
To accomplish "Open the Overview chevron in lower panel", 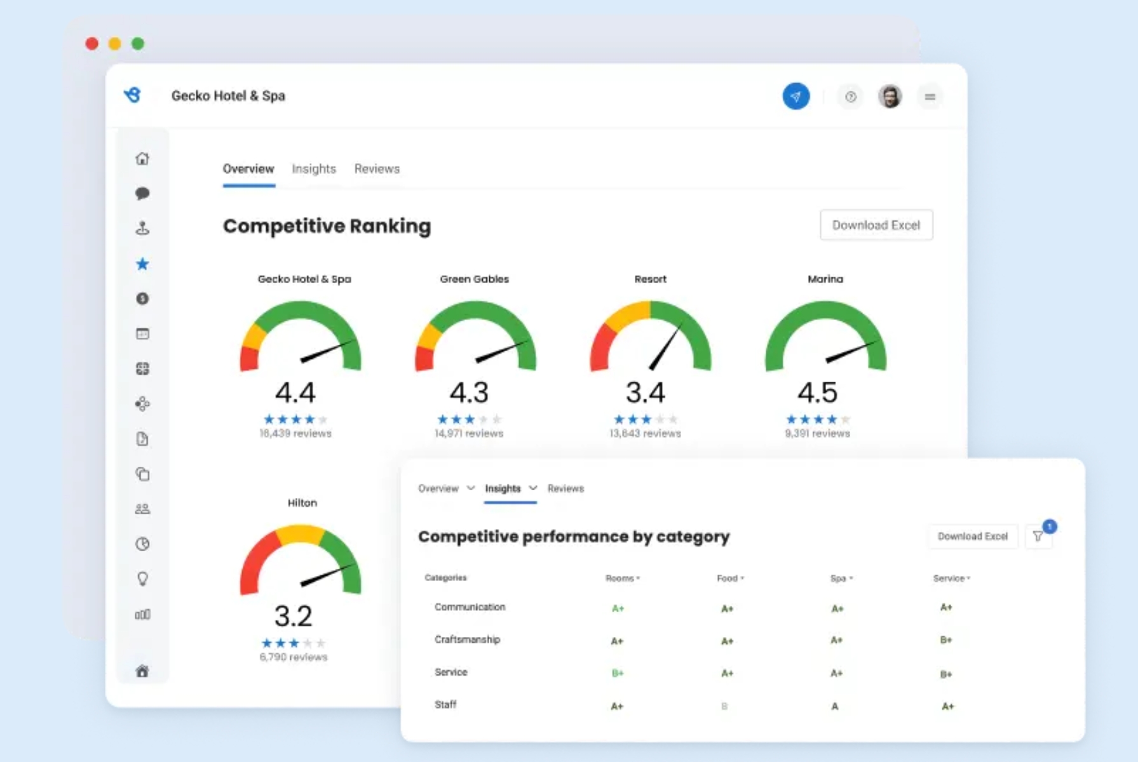I will click(x=471, y=488).
